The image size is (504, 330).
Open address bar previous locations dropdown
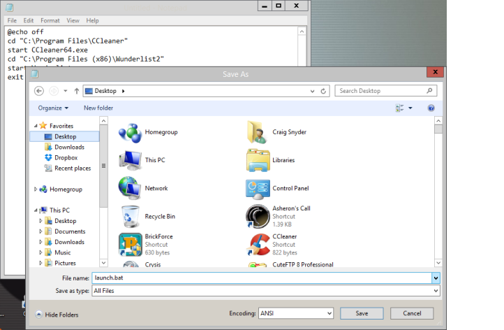(x=312, y=91)
